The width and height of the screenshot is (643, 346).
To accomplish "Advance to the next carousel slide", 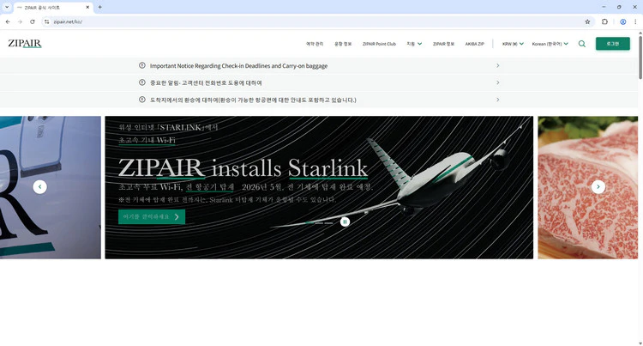I will pos(598,187).
